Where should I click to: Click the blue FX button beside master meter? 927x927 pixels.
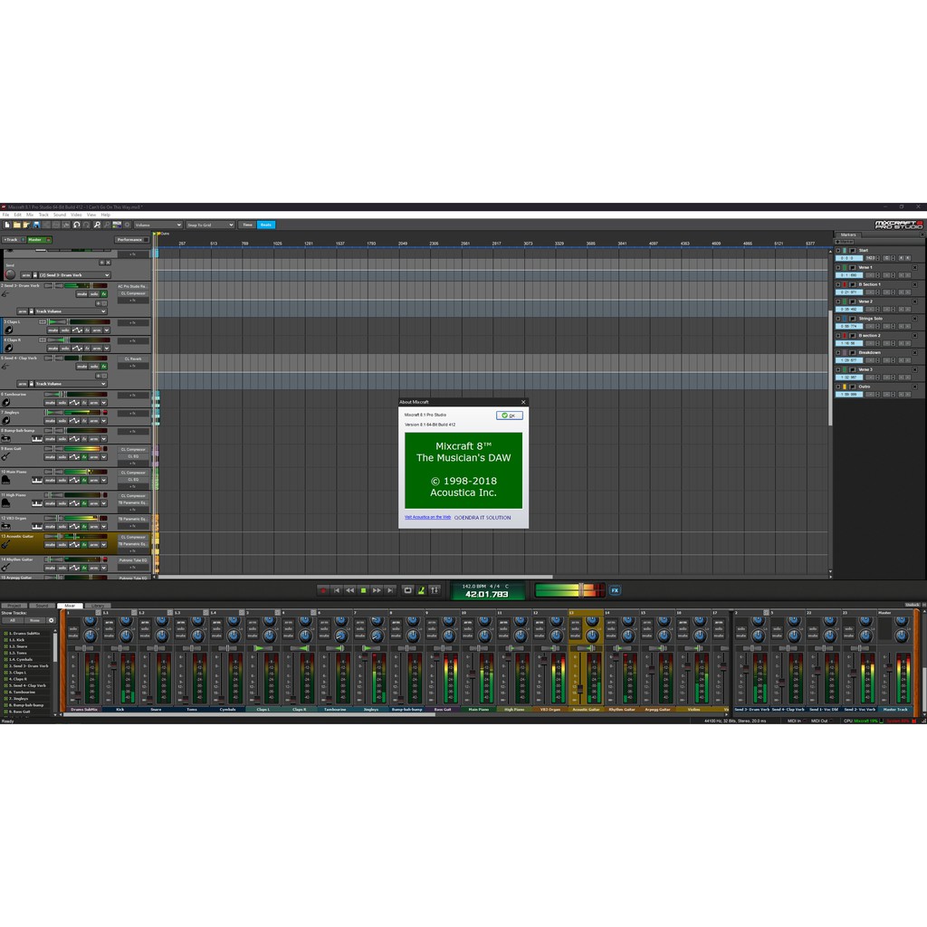pos(615,590)
